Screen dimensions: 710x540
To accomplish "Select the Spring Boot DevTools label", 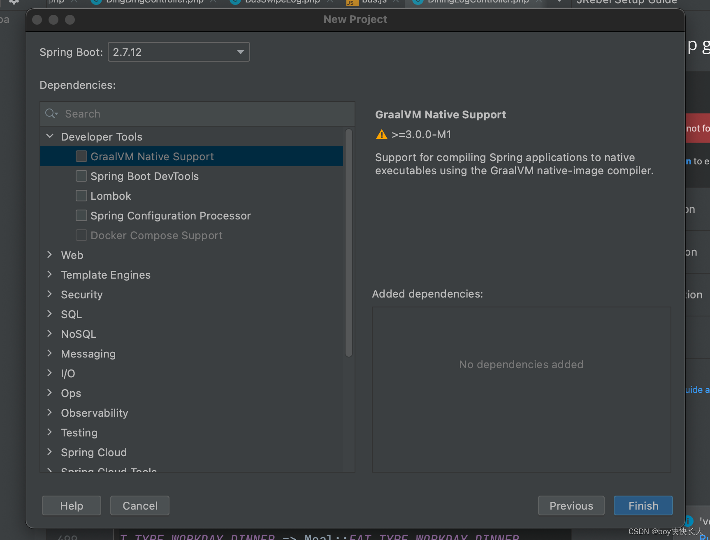I will (145, 176).
